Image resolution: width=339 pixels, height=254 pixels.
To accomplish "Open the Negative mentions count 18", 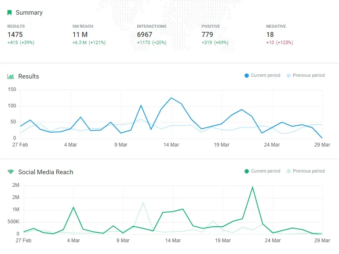I will pos(270,35).
